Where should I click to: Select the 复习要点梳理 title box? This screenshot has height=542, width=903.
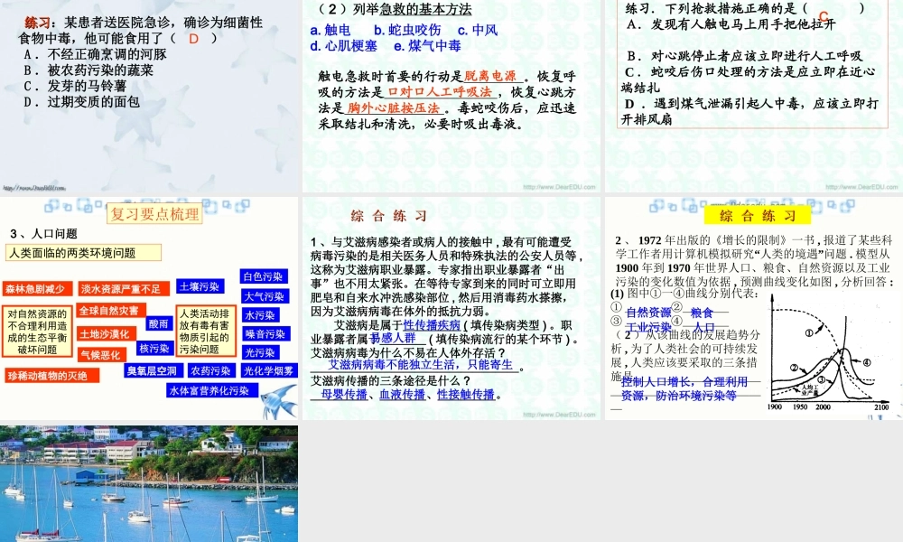(154, 214)
